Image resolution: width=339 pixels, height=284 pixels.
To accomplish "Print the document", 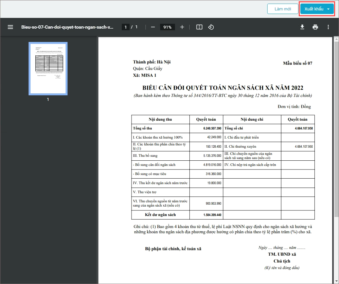I will point(315,27).
